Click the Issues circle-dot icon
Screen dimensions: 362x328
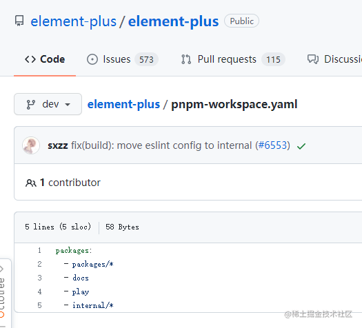click(x=92, y=59)
